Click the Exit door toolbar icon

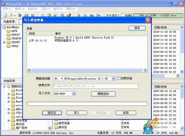click(x=98, y=15)
